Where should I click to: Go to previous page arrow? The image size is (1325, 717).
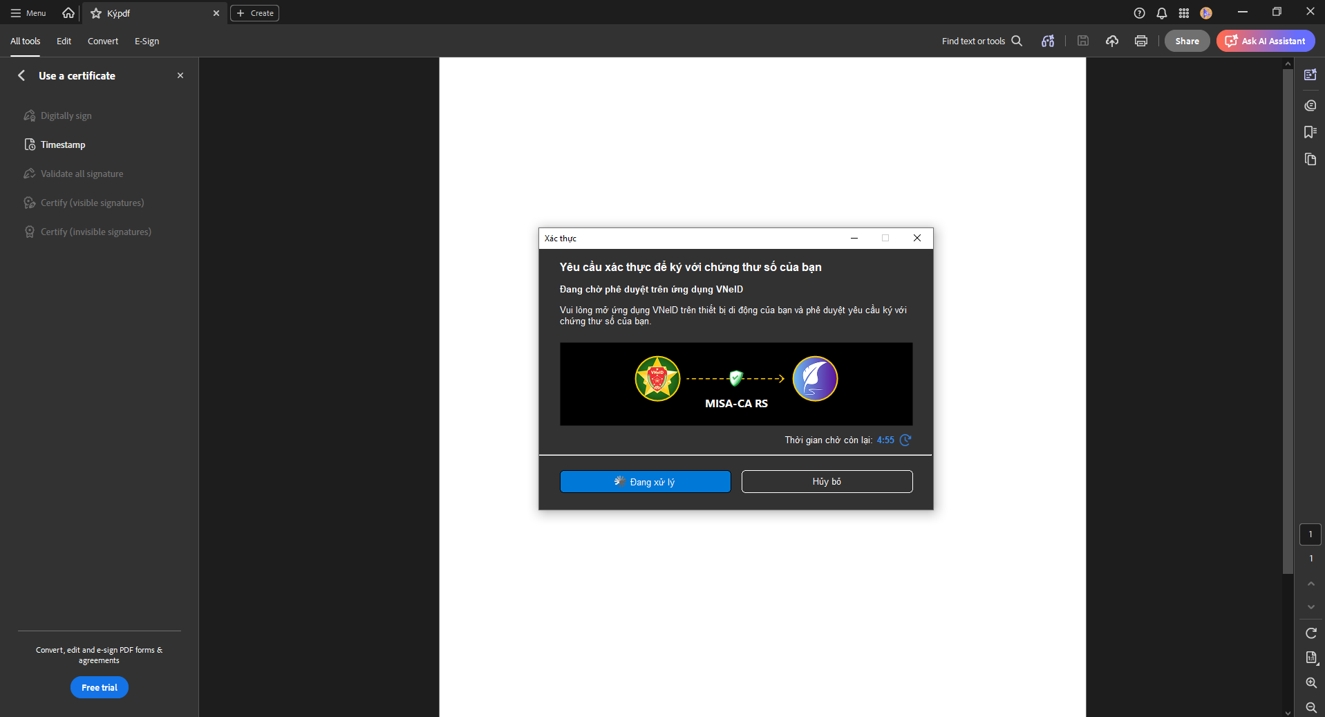pos(1310,584)
